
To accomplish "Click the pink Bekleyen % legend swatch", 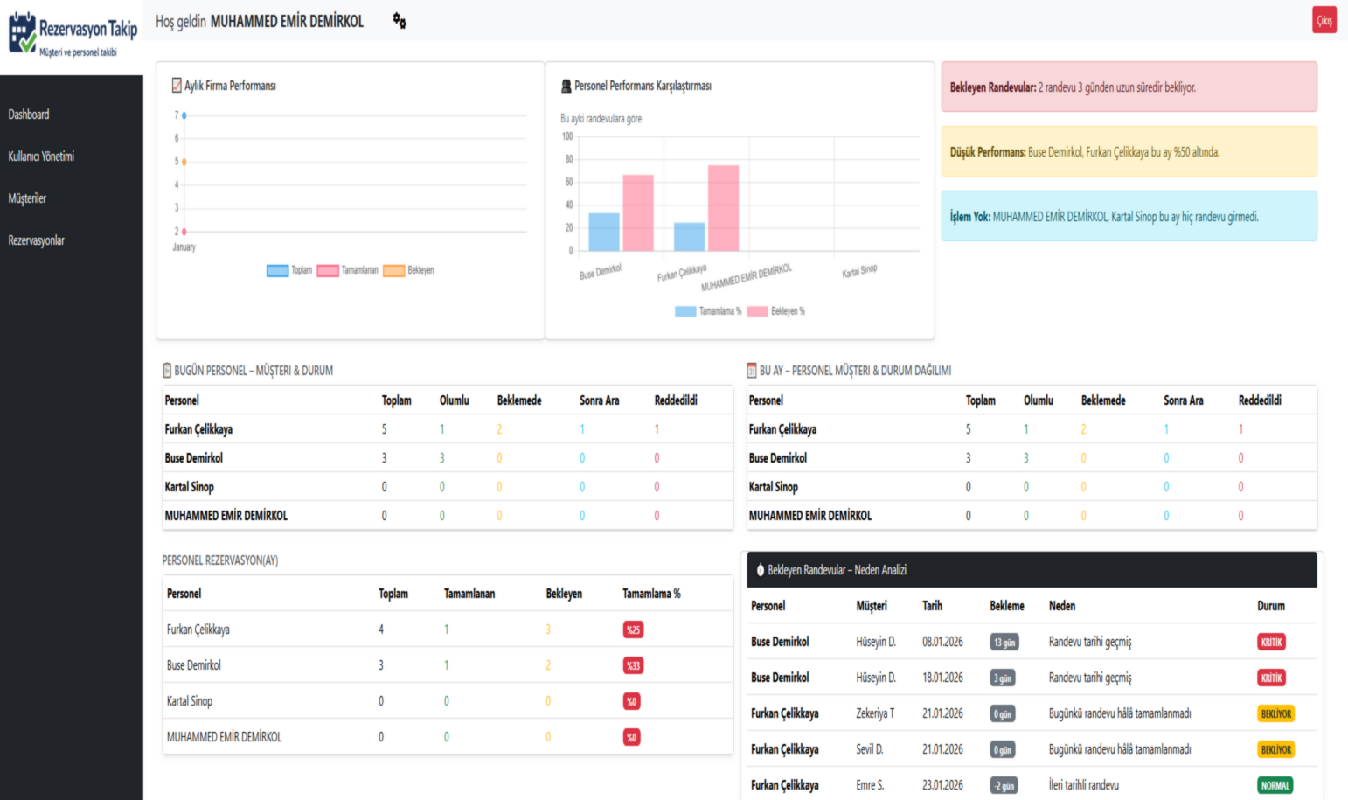I will [x=757, y=311].
